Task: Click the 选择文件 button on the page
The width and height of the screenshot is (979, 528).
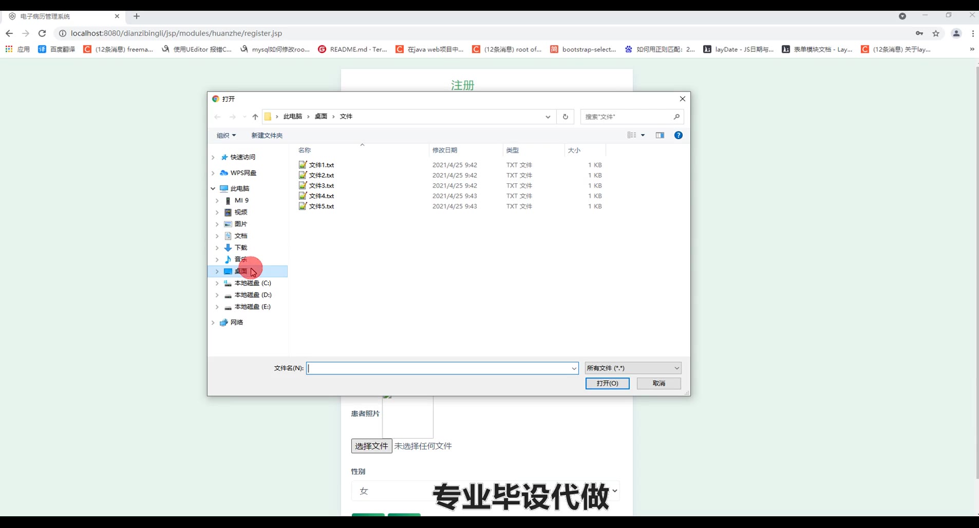Action: point(371,446)
